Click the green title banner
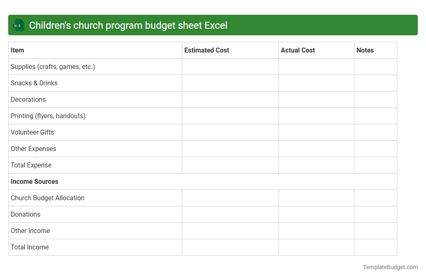The width and height of the screenshot is (426, 279). point(213,25)
